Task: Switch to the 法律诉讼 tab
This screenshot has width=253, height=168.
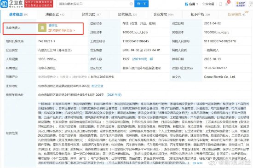Action: 55,15
